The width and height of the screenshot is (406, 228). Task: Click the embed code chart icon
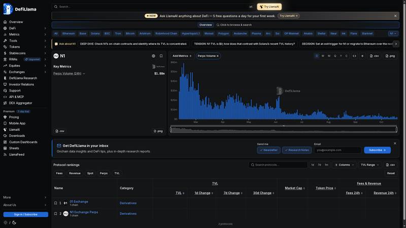354,56
